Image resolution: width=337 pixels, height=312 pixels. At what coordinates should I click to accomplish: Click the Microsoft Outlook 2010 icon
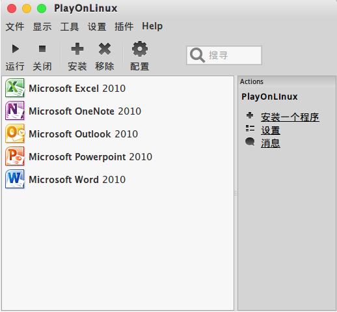coord(15,134)
